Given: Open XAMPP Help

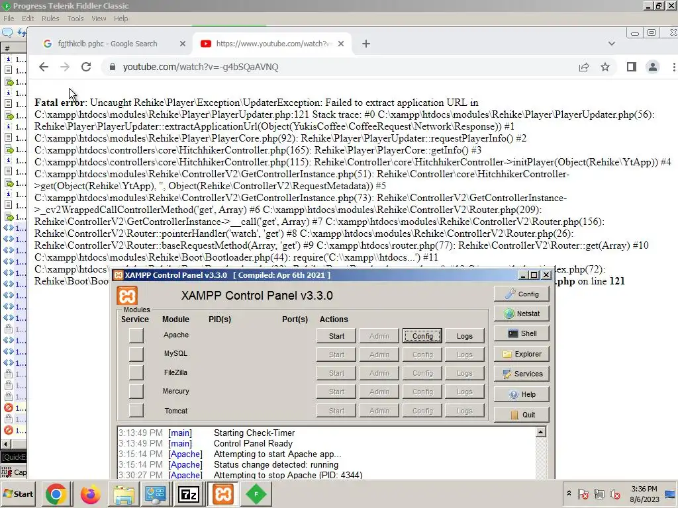Looking at the screenshot, I should point(522,394).
